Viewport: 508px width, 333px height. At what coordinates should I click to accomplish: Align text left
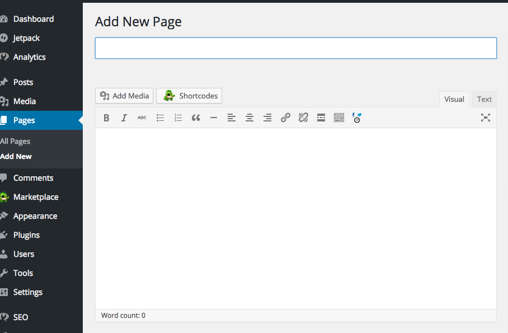click(232, 118)
